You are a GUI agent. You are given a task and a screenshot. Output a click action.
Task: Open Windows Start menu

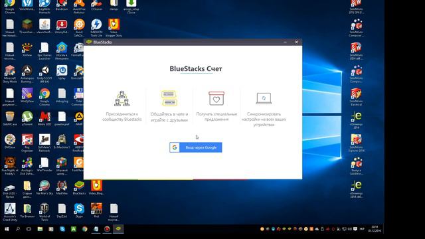(x=7, y=229)
